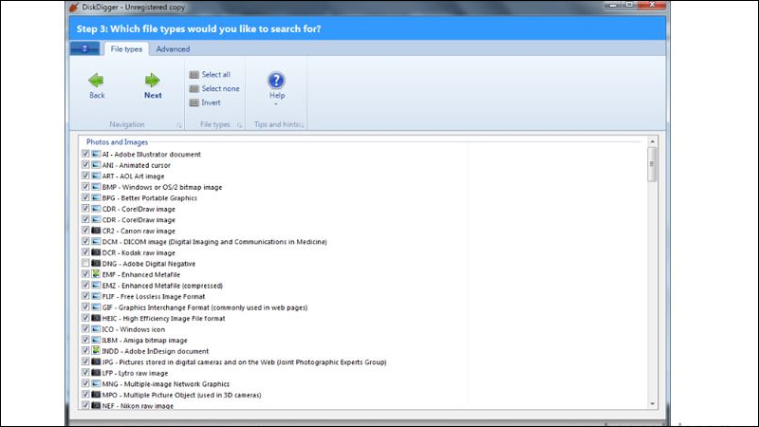Click the EMF Enhanced Metafile icon
Screen dimensions: 759x427
(x=96, y=274)
